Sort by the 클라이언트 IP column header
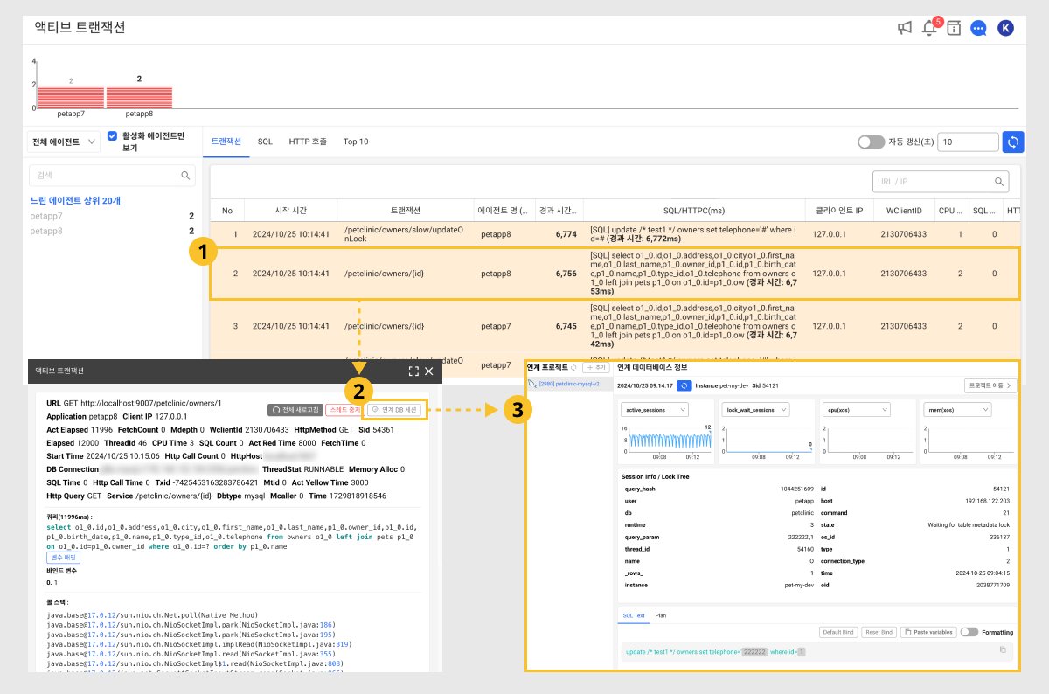Viewport: 1049px width, 694px height. (x=839, y=211)
